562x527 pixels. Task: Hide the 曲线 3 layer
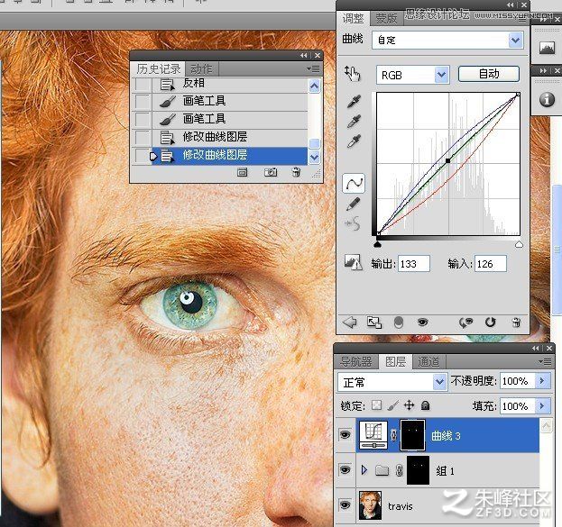tap(345, 434)
